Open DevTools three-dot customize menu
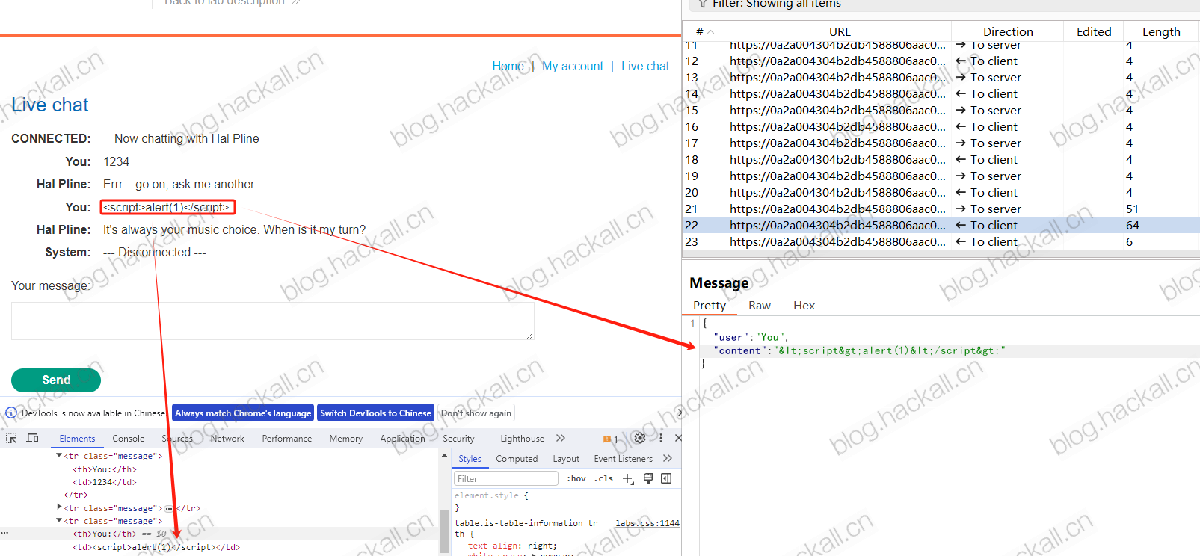1200x556 pixels. tap(660, 438)
